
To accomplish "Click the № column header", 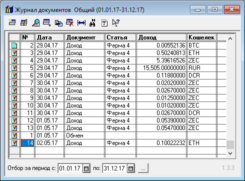I will (27, 37).
